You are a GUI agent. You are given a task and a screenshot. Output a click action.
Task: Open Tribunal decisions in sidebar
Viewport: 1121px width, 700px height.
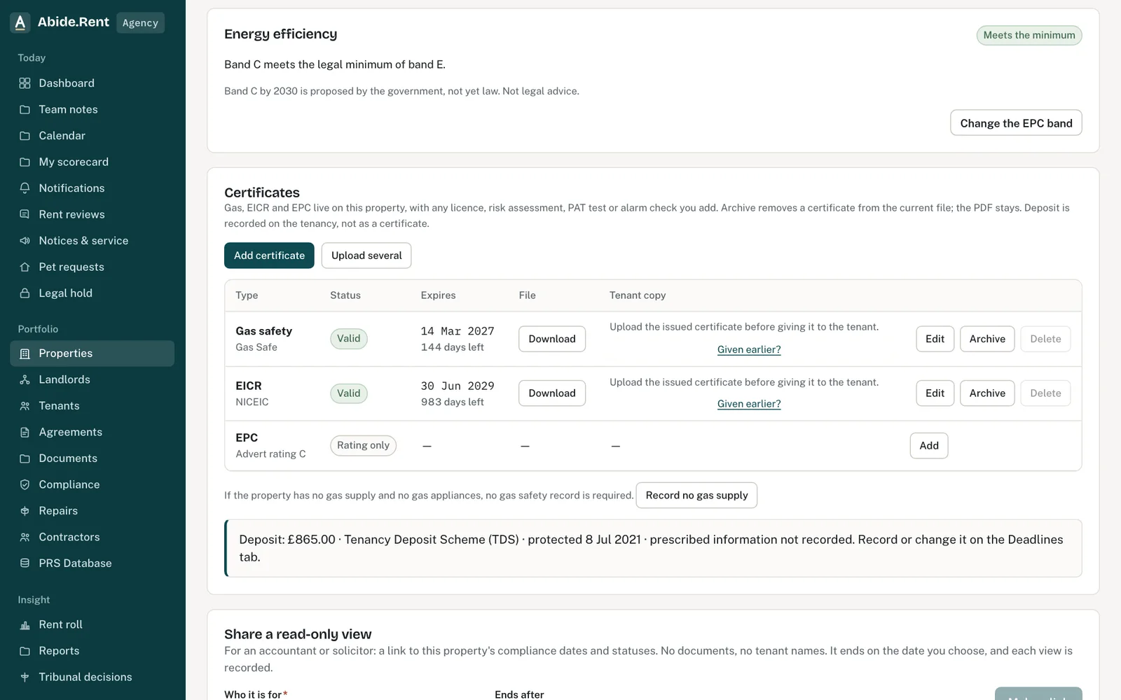(x=92, y=677)
